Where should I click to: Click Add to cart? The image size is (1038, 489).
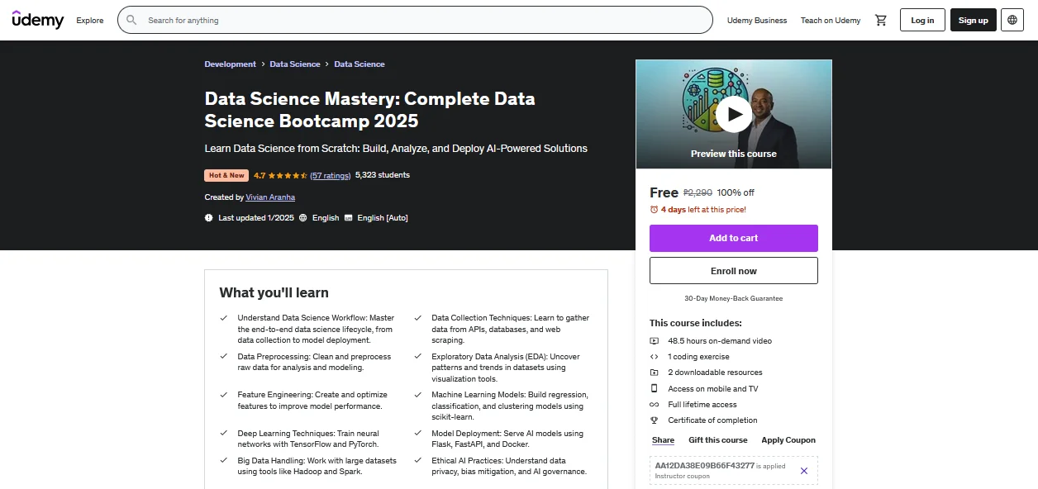click(734, 238)
